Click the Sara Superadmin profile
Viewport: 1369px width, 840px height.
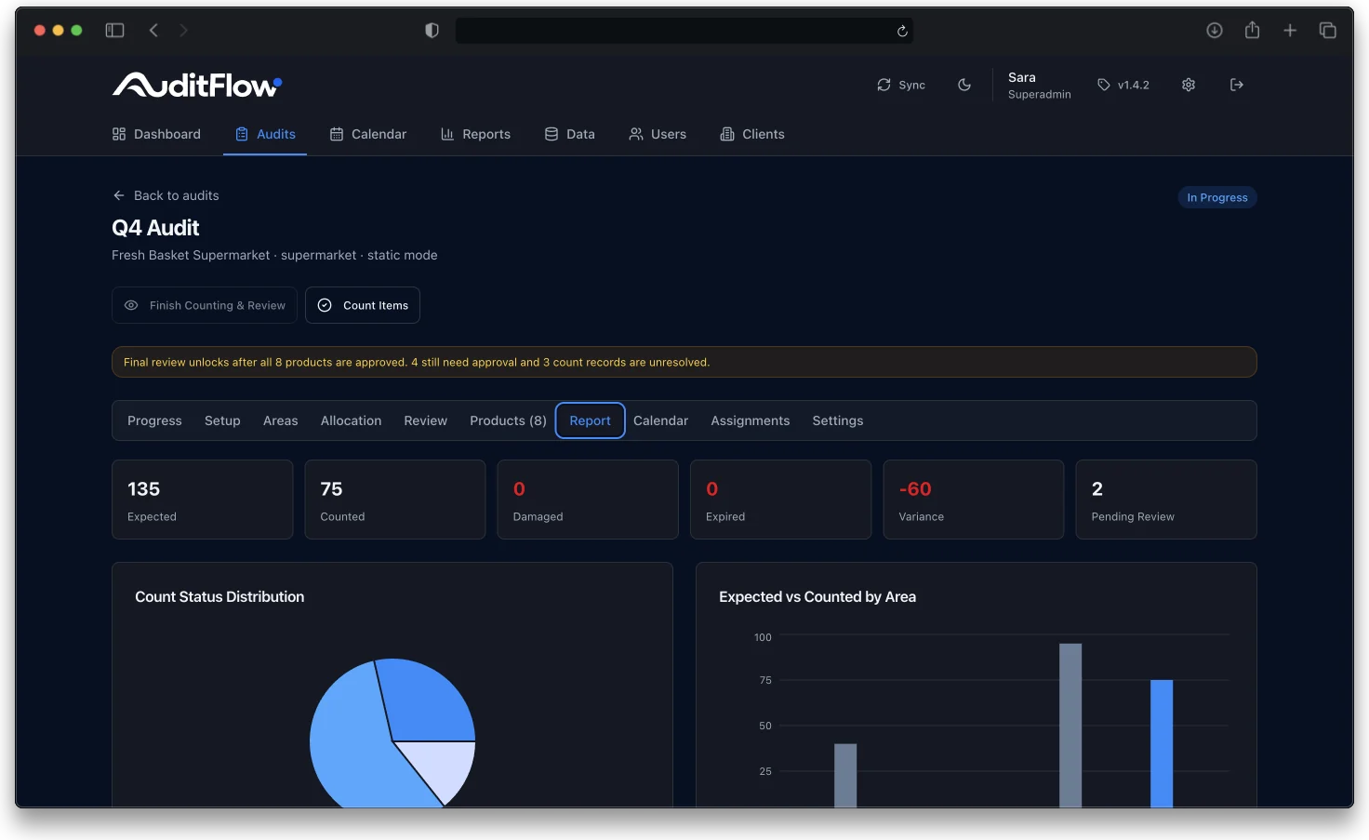click(x=1039, y=85)
